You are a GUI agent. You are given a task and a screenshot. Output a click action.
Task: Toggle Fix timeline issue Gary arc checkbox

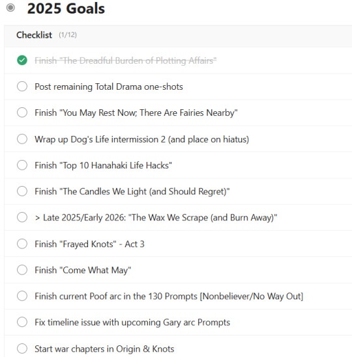(x=22, y=322)
